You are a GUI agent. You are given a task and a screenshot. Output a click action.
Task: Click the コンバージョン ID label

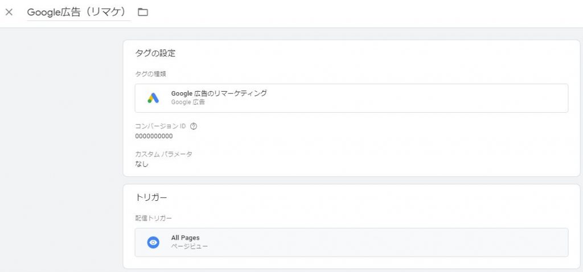[160, 126]
